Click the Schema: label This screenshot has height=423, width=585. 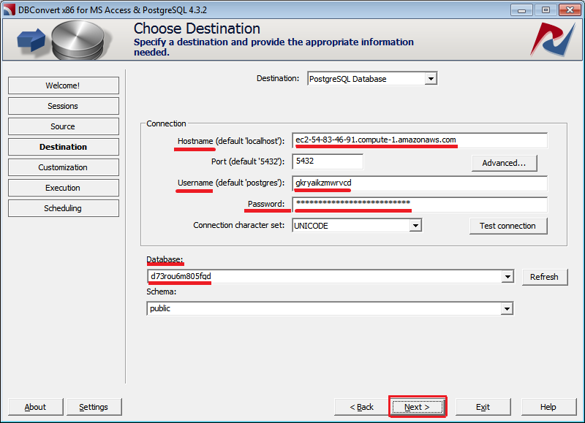tap(161, 291)
